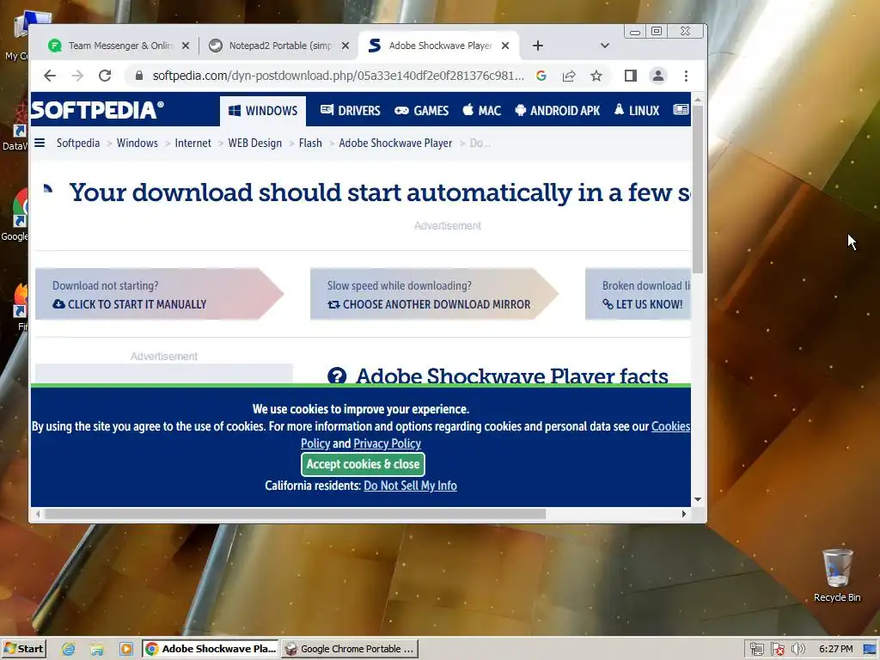Open the ANDROID APK section
This screenshot has width=880, height=660.
pos(557,111)
